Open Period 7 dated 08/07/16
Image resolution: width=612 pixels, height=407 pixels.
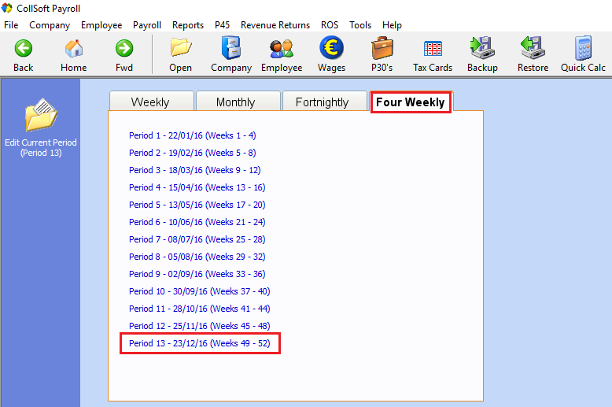tap(197, 239)
